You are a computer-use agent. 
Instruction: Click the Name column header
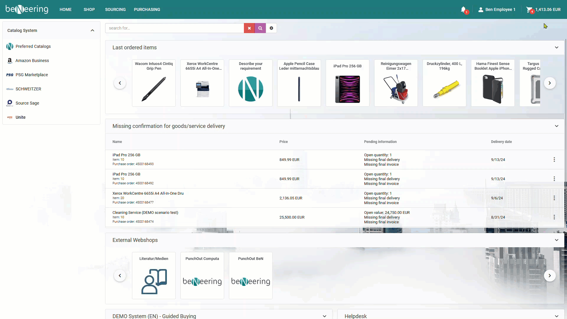click(117, 142)
